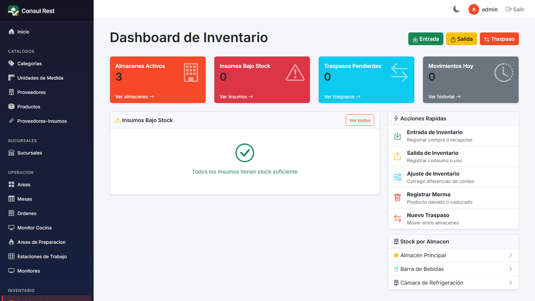Open Productos in sidebar
The height and width of the screenshot is (301, 535).
[x=47, y=107]
